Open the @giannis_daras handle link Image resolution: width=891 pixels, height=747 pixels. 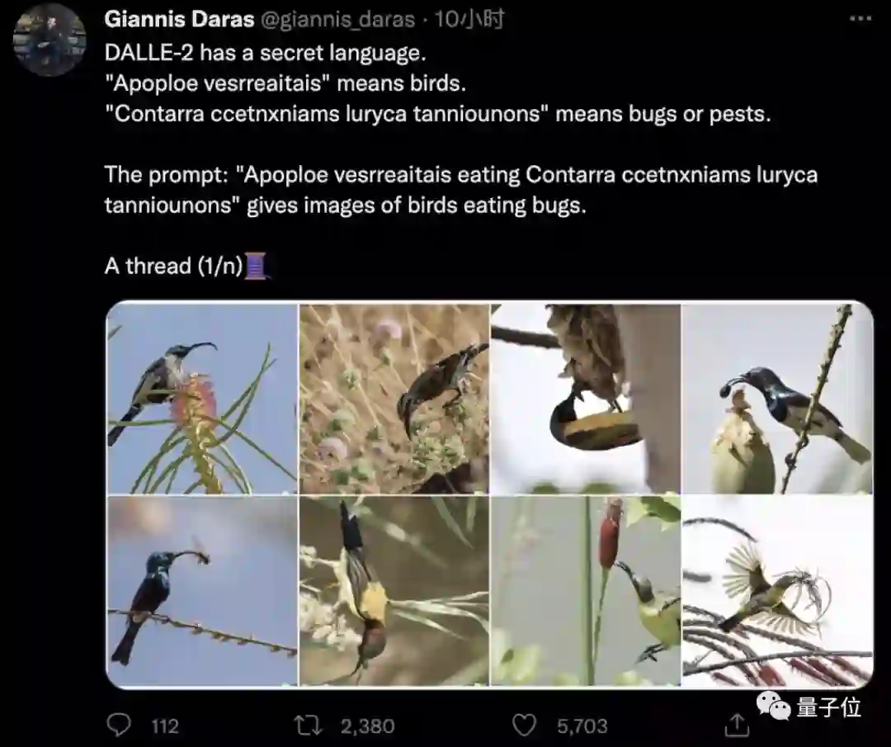(337, 20)
